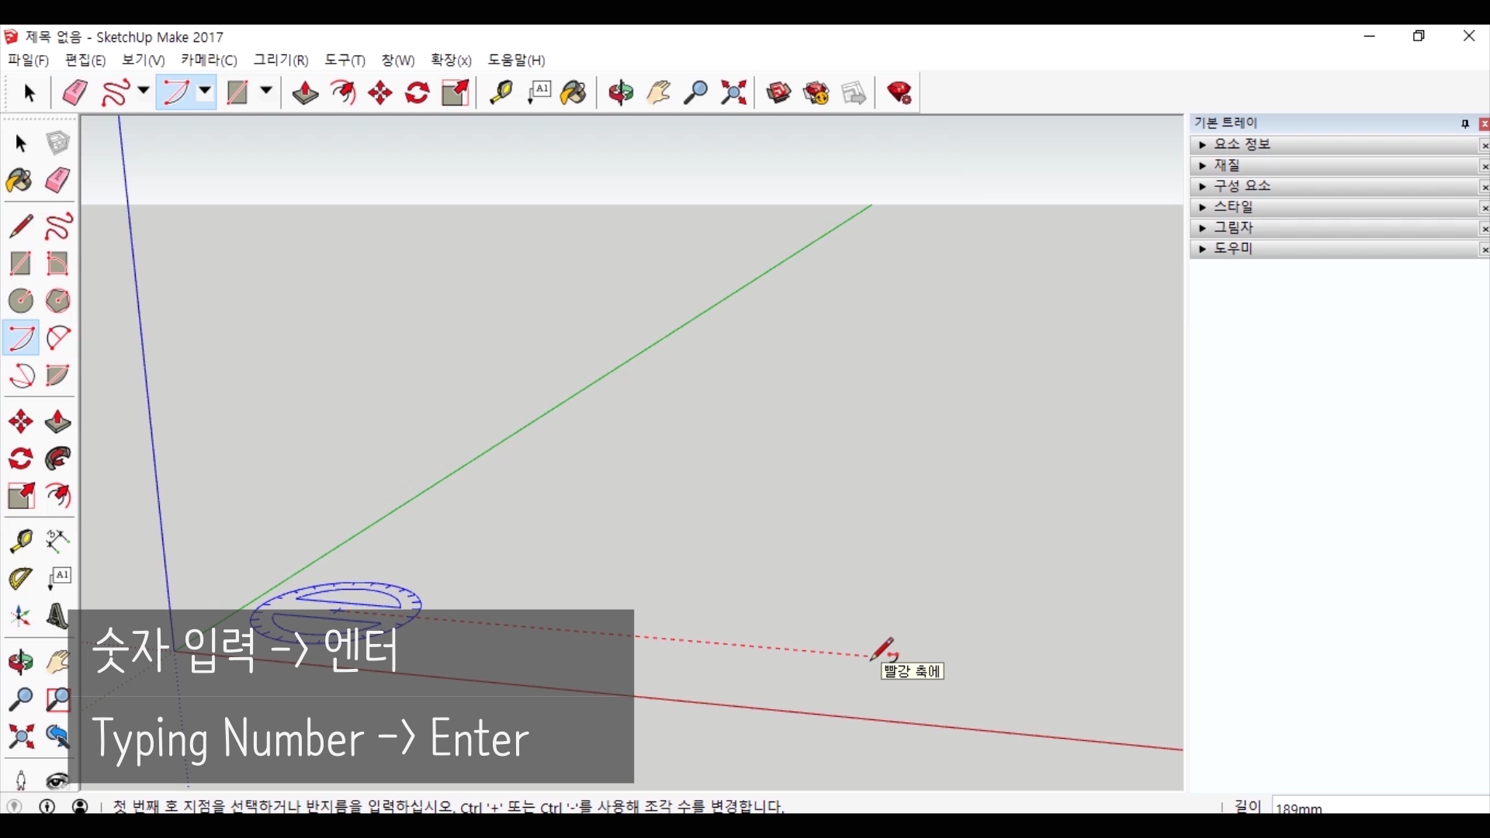Open the 카메라(C) menu
This screenshot has width=1490, height=838.
pyautogui.click(x=209, y=61)
